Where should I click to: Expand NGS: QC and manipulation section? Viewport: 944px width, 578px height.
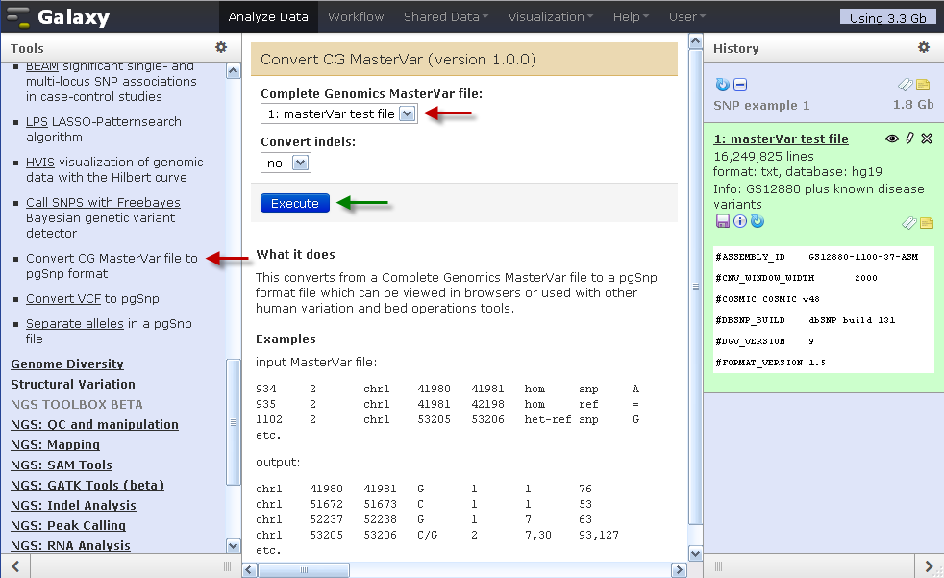[94, 424]
